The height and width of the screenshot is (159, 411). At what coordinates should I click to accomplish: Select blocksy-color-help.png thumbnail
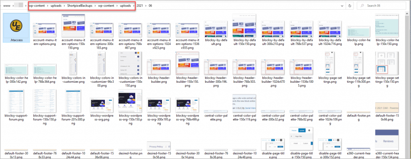[358, 31]
